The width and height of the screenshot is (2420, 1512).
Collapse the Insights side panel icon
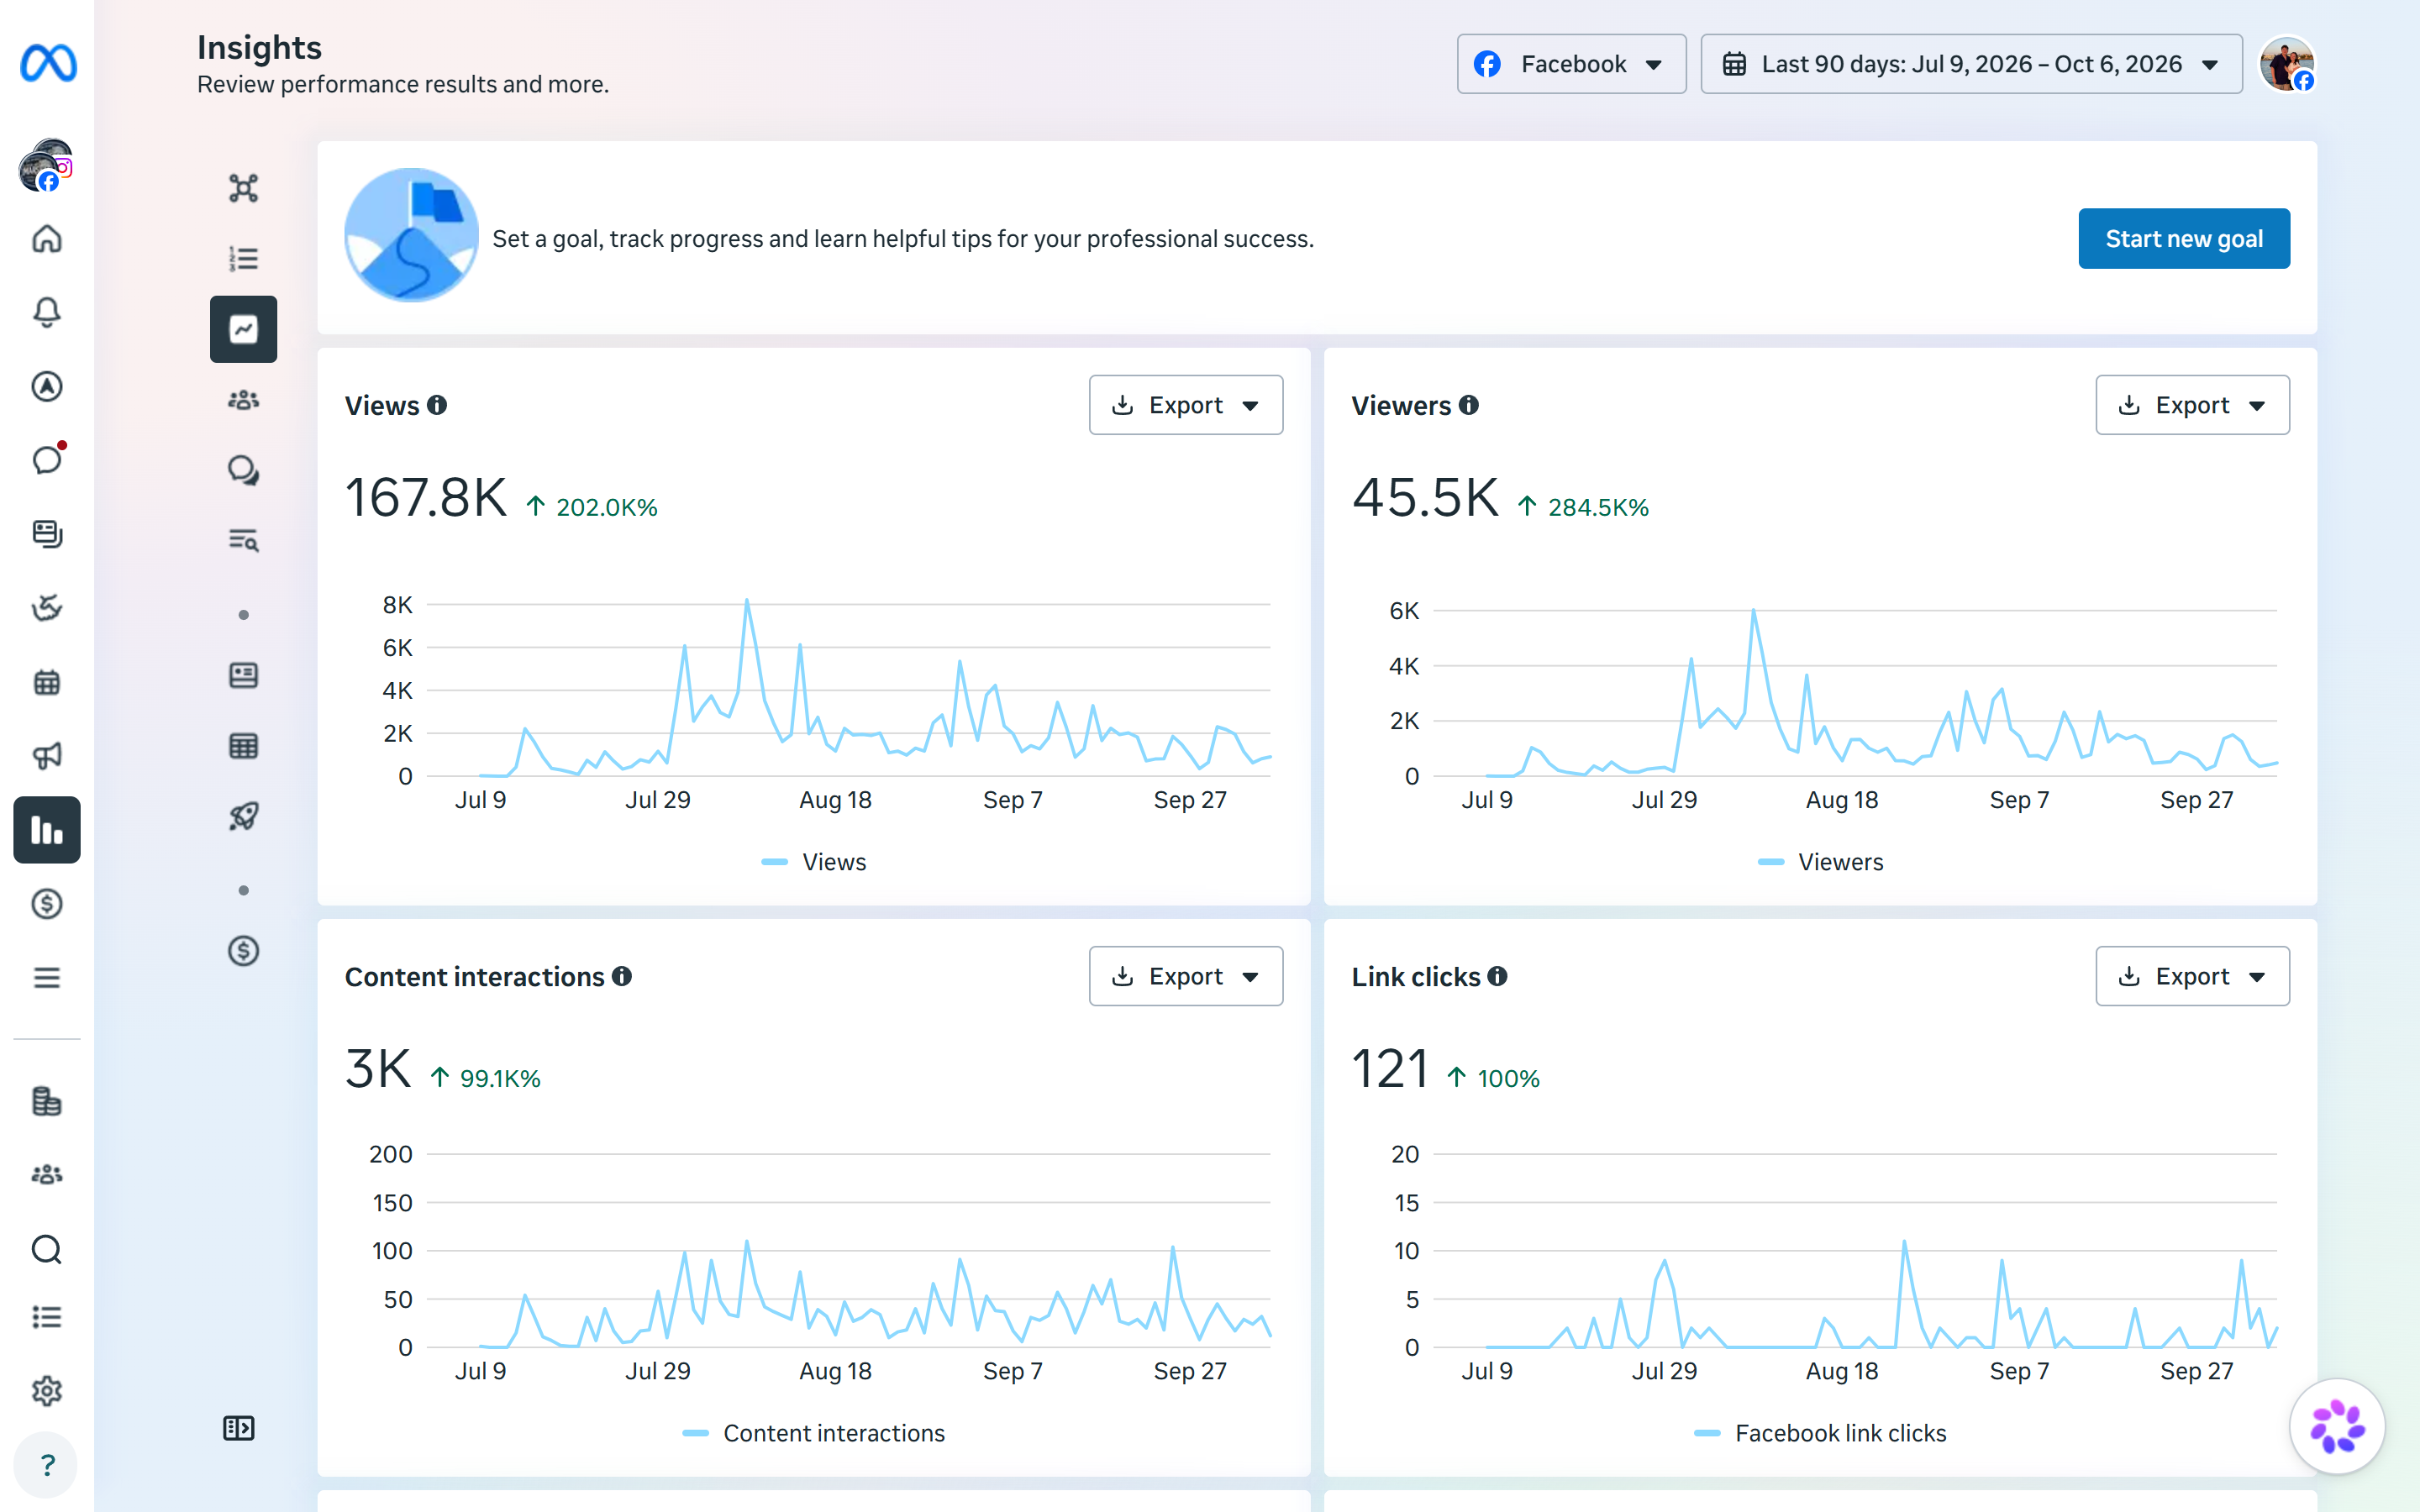[239, 1428]
